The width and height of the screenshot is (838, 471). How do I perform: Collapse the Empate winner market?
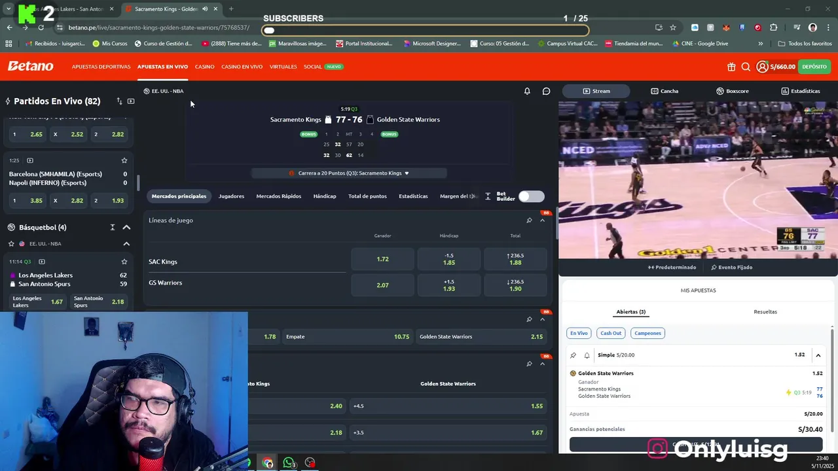(x=542, y=319)
